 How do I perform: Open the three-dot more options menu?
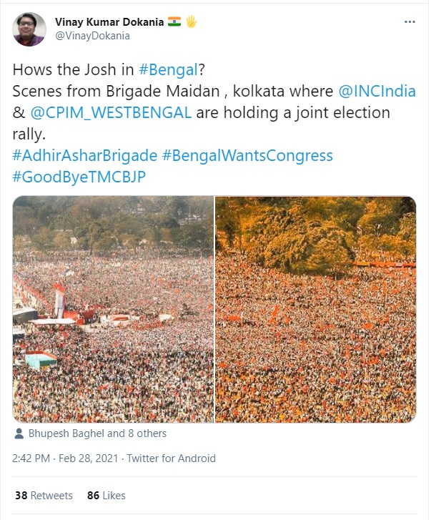[410, 21]
